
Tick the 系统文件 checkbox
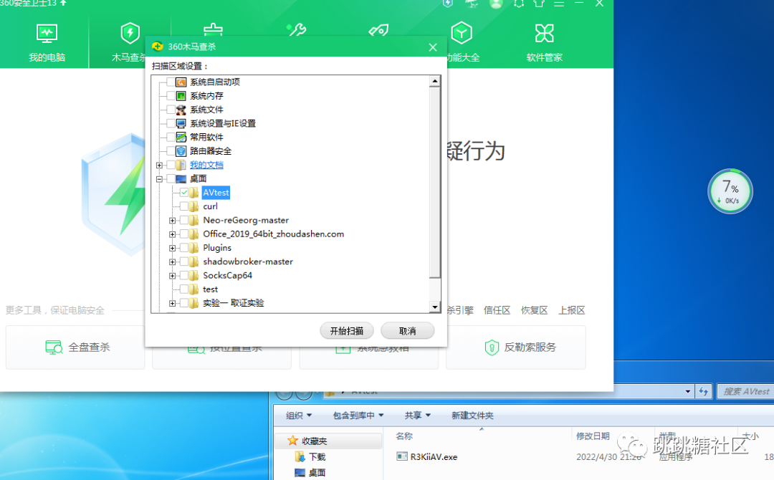(x=171, y=110)
